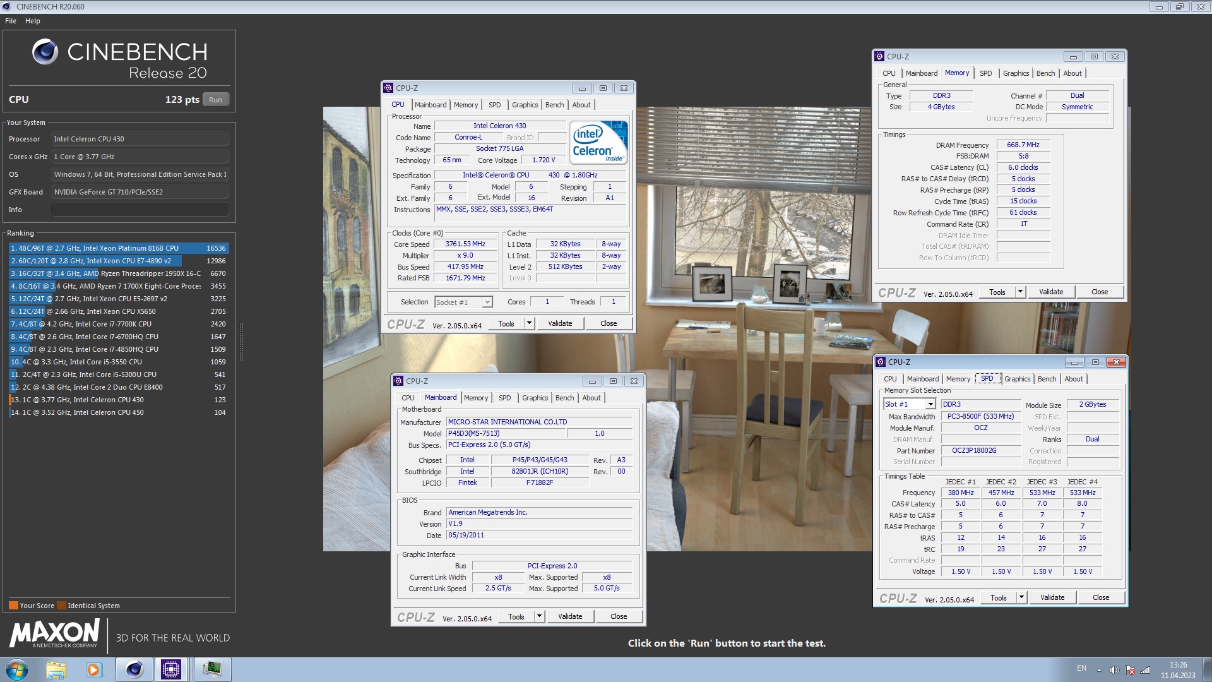Select the Ryzen Threadripper 1950X ranking row

[x=119, y=273]
